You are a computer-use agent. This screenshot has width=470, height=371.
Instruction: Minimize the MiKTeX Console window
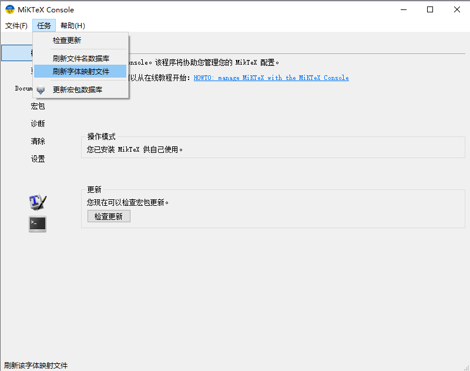pyautogui.click(x=404, y=9)
